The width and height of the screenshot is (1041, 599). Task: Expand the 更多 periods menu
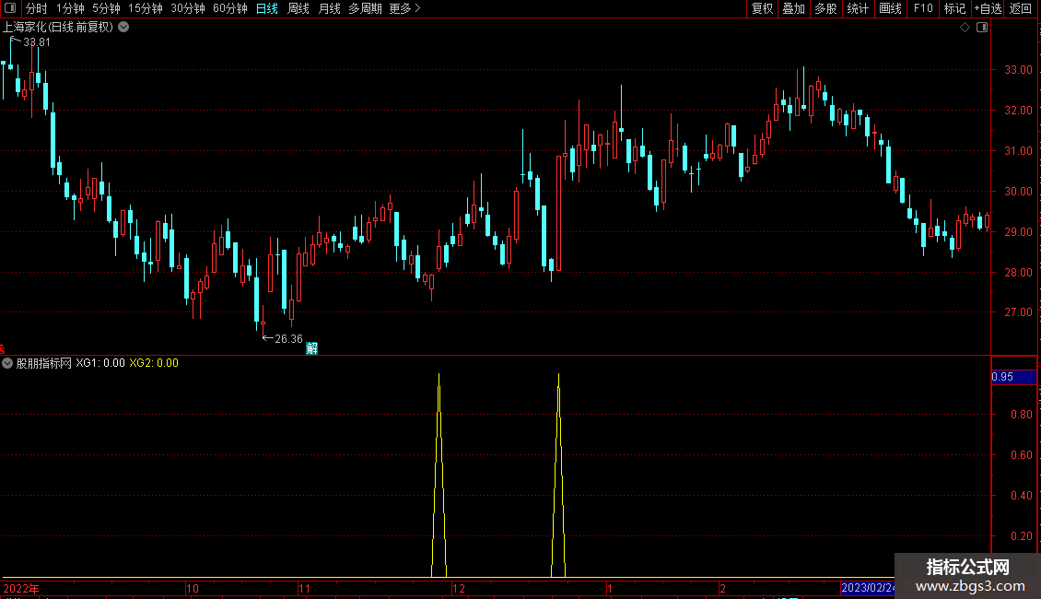405,8
